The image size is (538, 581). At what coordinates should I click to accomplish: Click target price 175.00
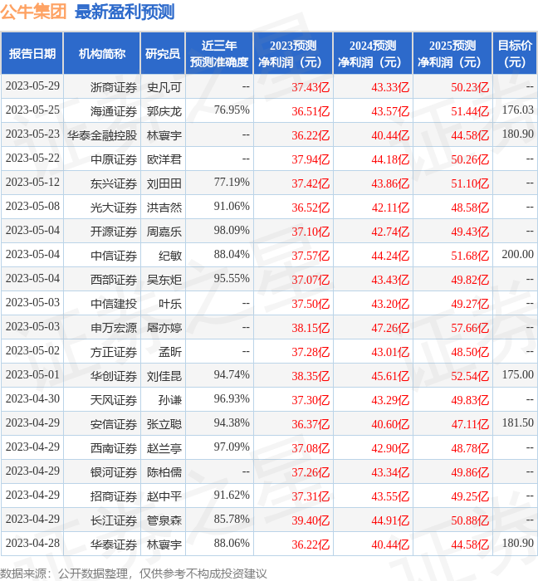(517, 375)
